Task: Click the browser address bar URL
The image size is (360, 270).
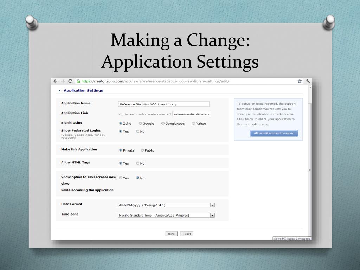Action: [155, 81]
